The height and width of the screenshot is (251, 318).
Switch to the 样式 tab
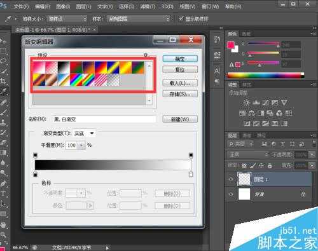coord(247,85)
